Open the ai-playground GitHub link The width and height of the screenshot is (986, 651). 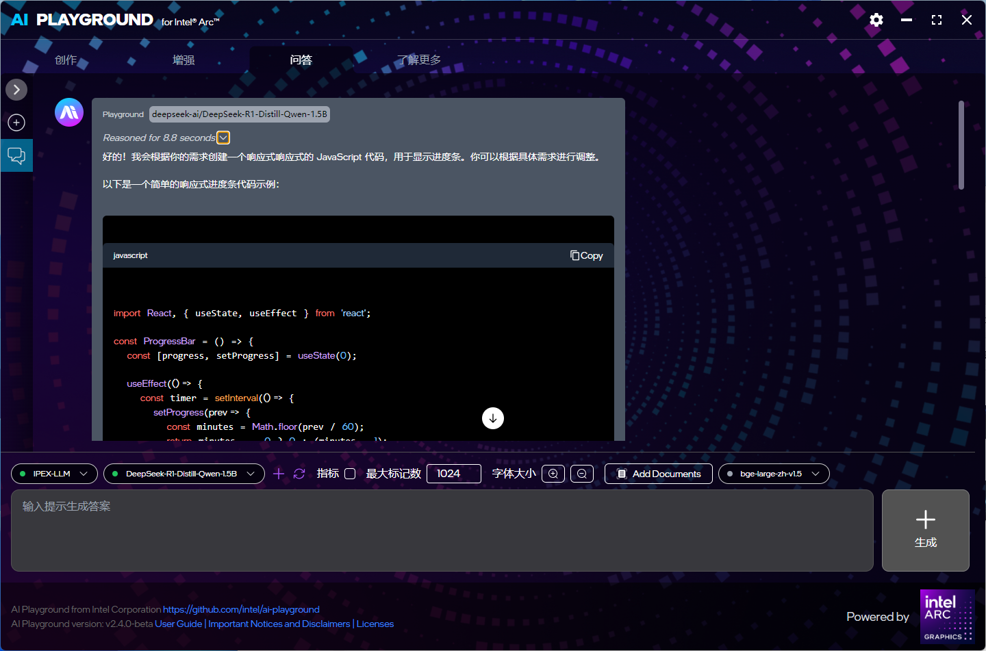241,609
